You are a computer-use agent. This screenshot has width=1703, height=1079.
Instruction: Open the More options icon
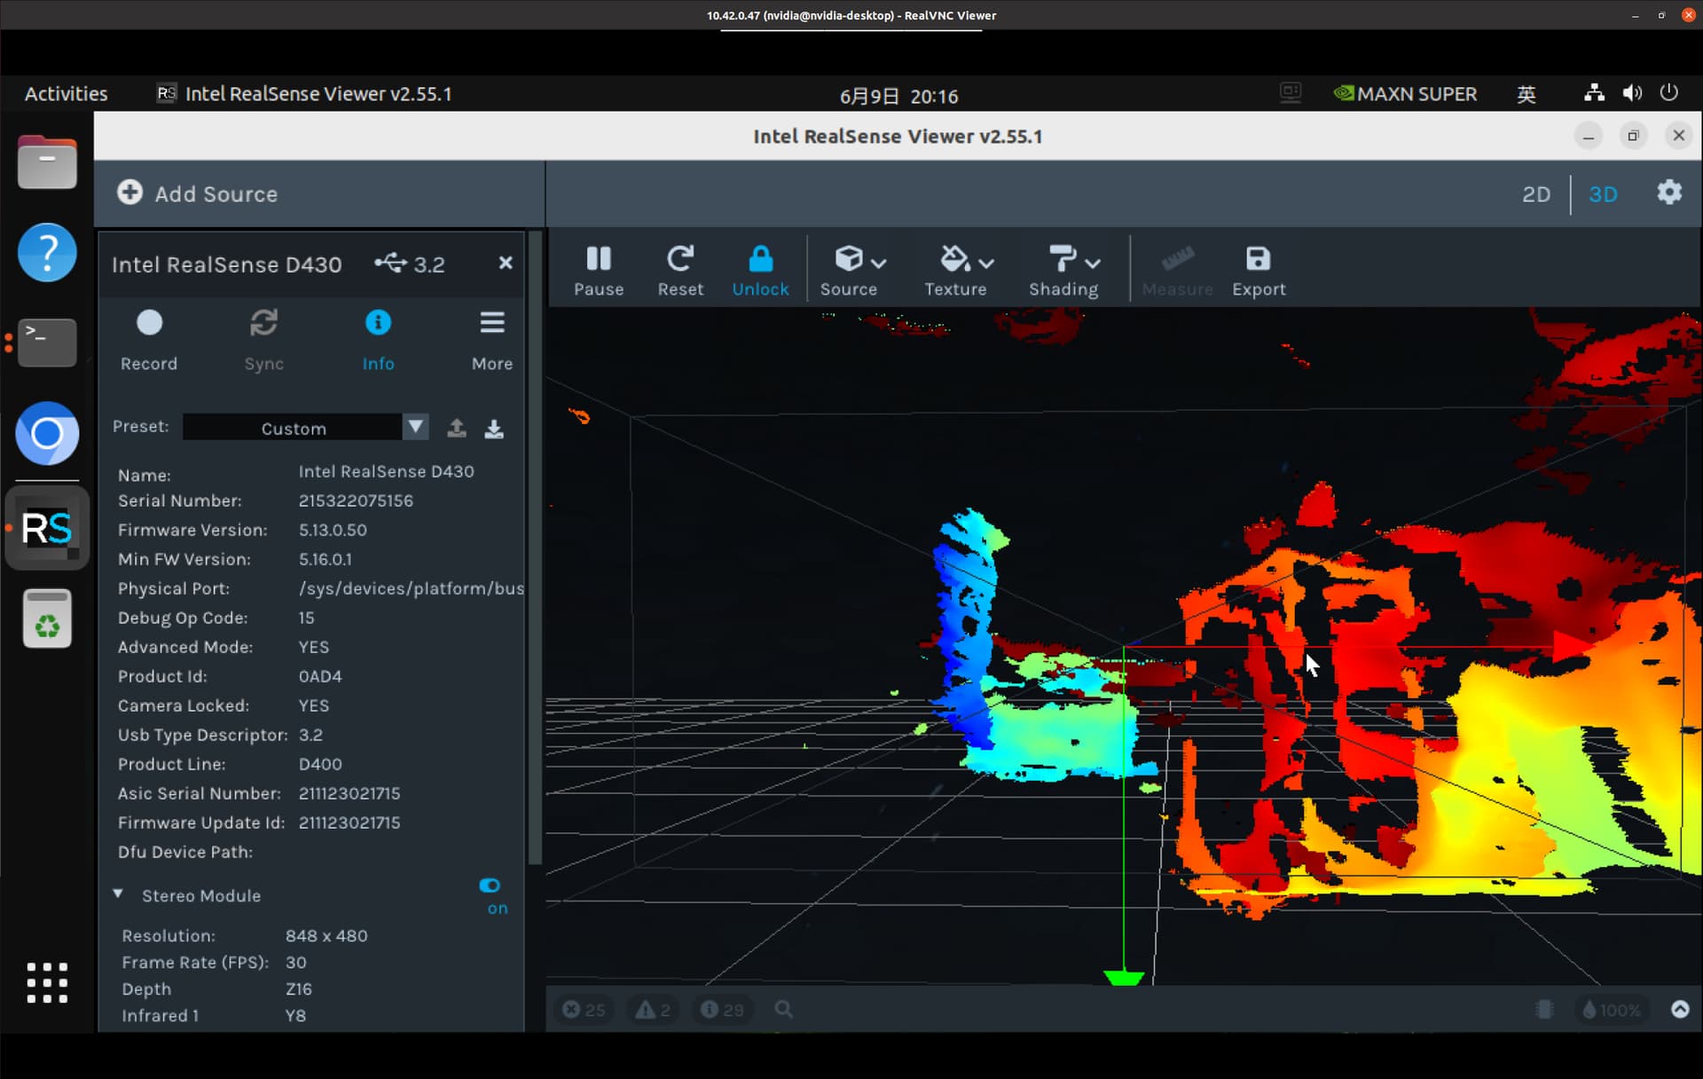pyautogui.click(x=492, y=322)
